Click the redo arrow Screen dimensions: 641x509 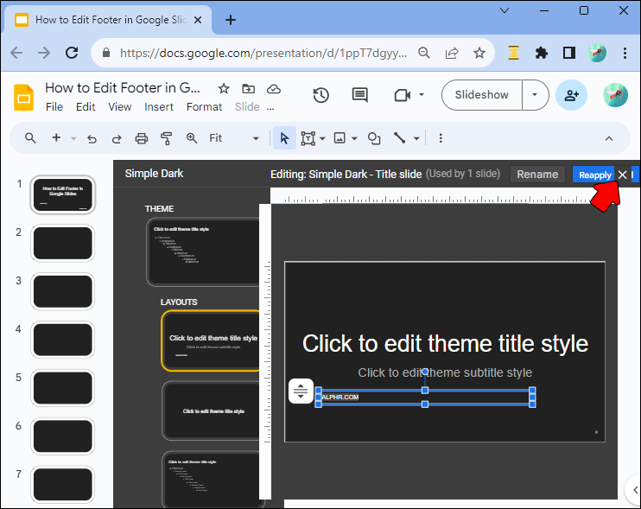tap(117, 138)
